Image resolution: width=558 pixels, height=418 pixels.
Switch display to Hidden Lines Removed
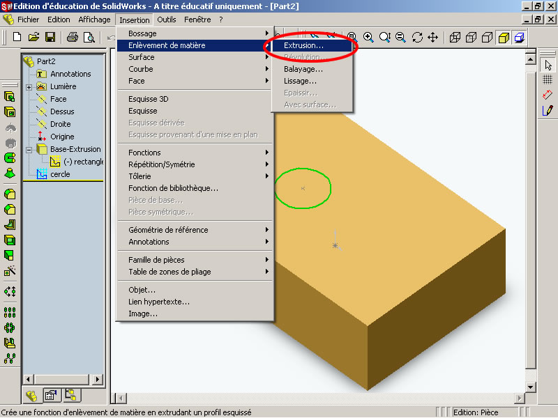click(487, 37)
